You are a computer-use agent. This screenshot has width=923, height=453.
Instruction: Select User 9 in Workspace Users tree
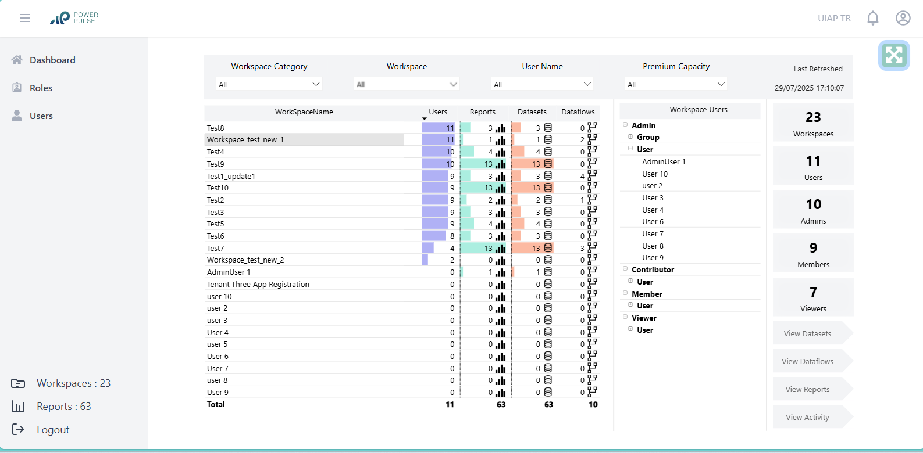653,257
